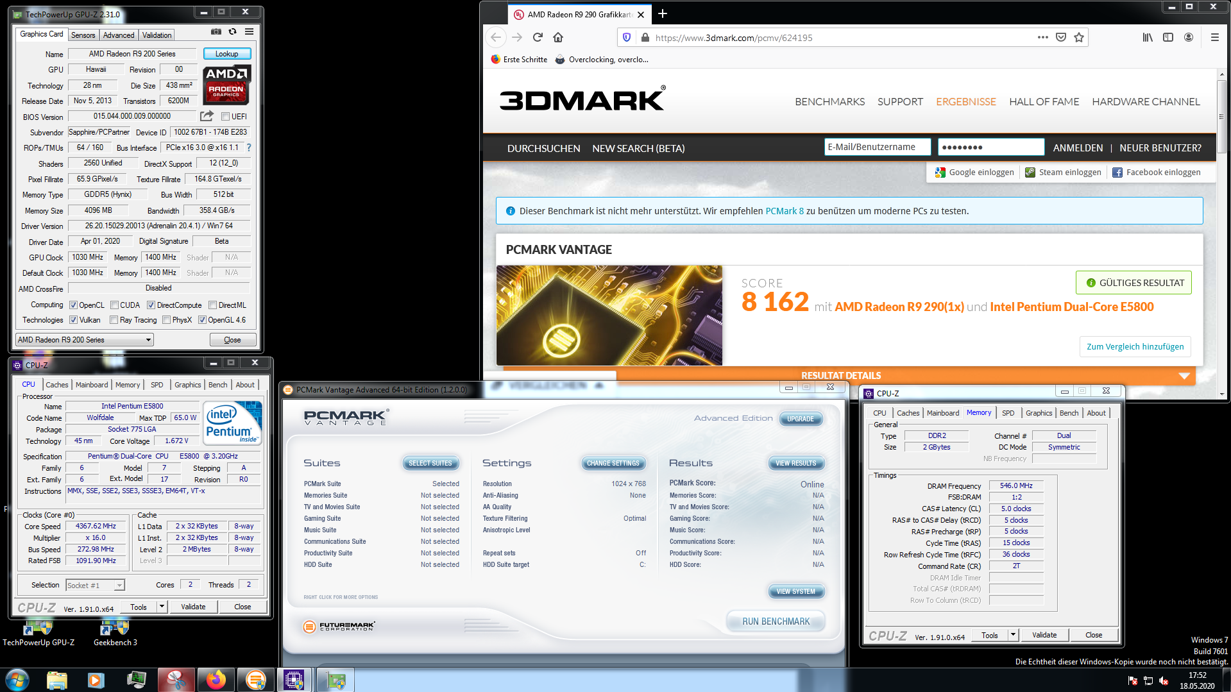Open the Tools dropdown arrow in right CPU-Z

click(1013, 635)
